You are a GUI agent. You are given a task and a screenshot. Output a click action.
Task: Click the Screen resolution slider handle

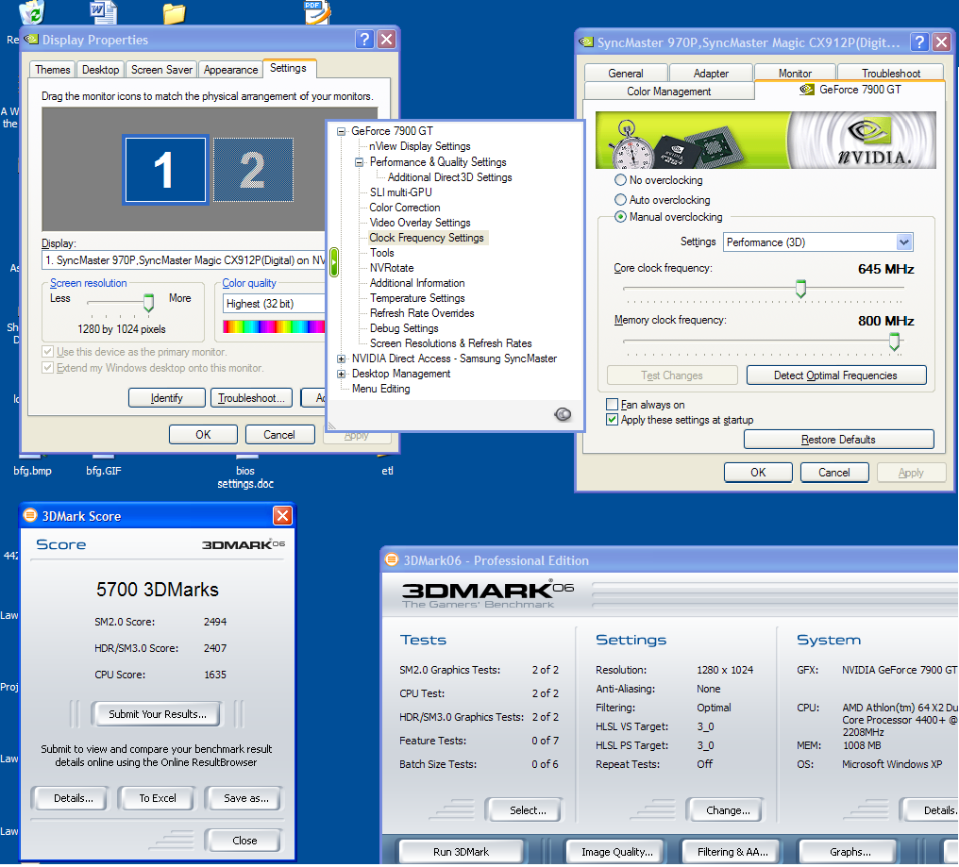click(148, 302)
